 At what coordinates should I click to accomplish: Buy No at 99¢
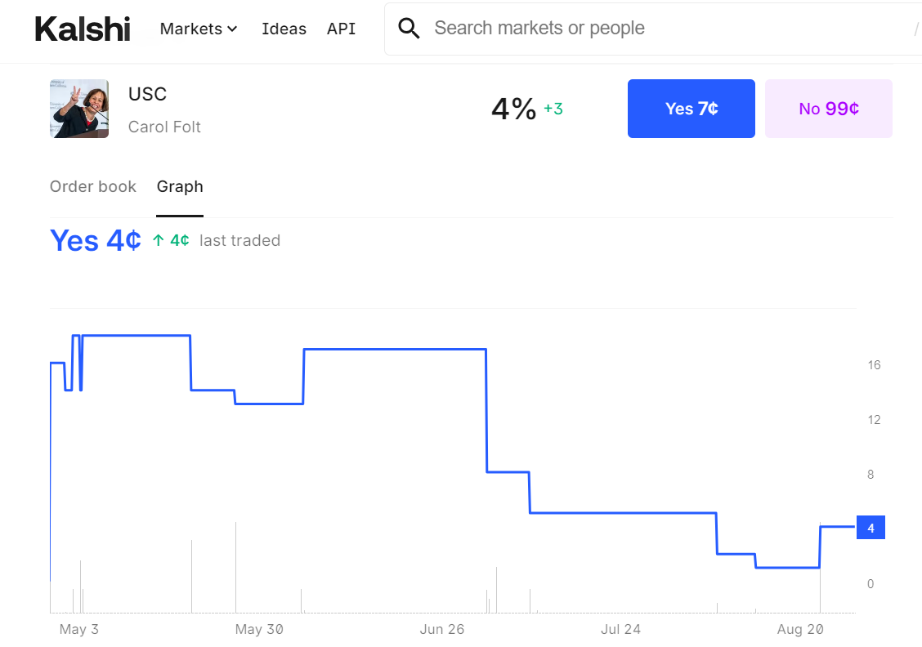tap(829, 109)
